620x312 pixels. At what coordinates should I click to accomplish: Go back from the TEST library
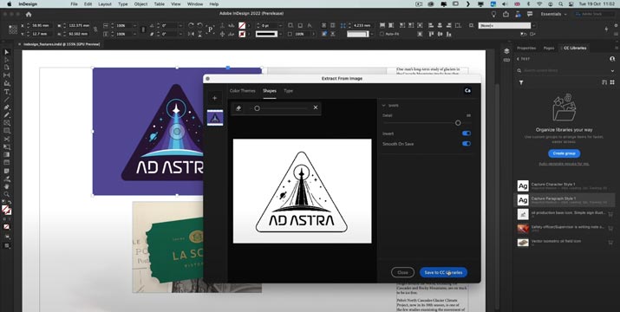pos(519,59)
